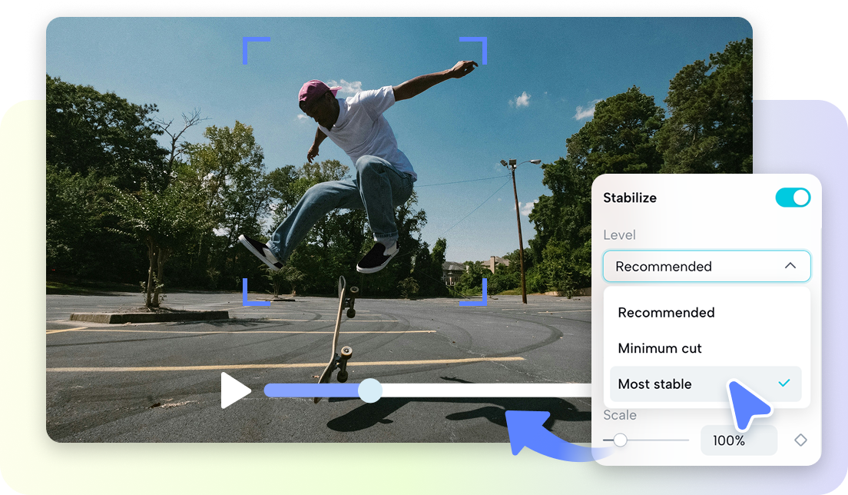Click the play triangle icon
The image size is (848, 495).
point(237,390)
